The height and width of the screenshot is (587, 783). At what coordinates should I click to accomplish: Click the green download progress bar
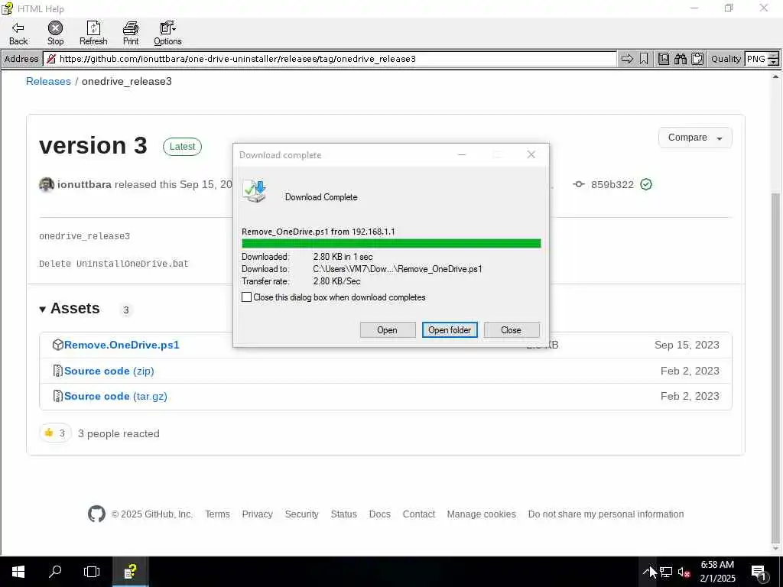pyautogui.click(x=391, y=244)
